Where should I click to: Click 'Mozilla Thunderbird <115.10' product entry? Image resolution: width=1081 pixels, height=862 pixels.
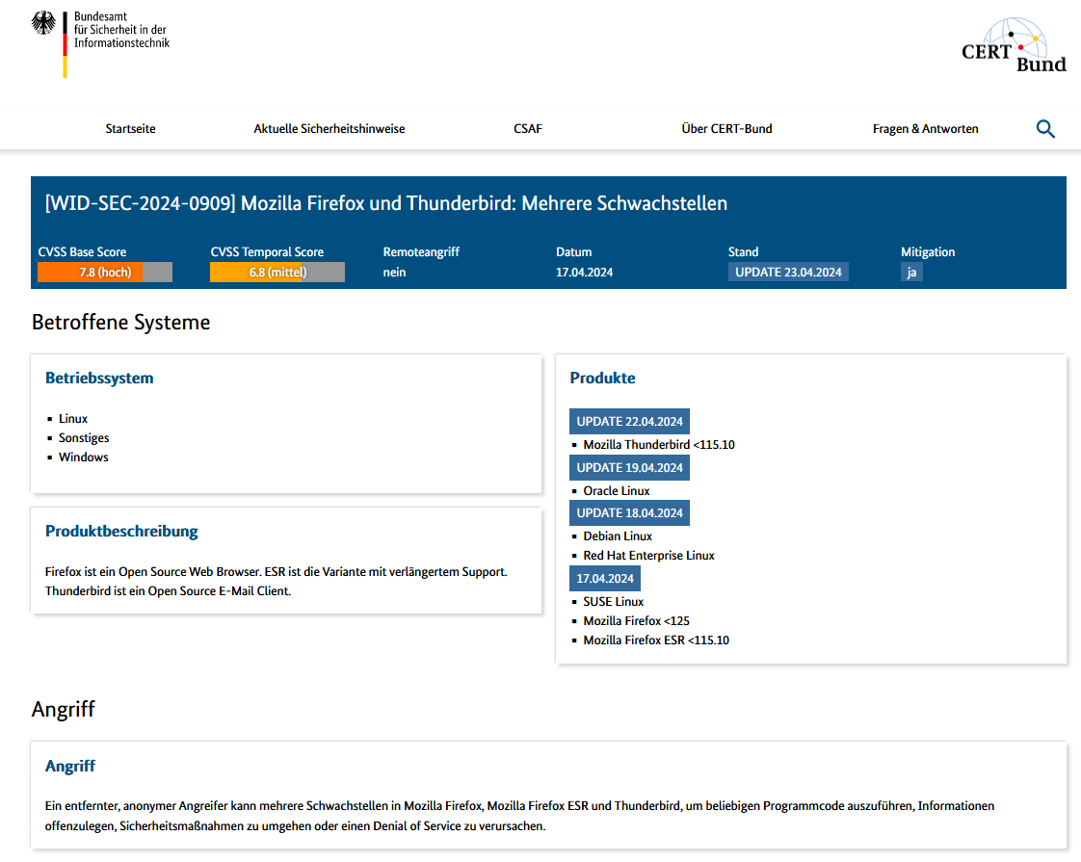point(659,445)
